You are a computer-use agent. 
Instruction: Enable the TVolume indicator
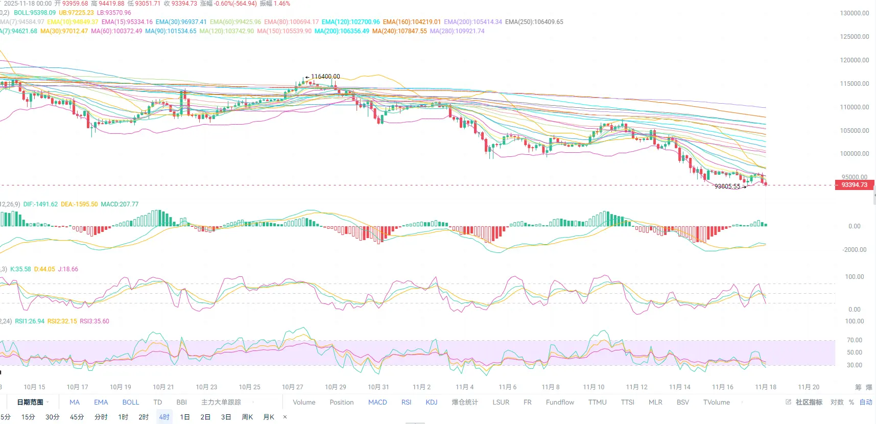tap(717, 402)
